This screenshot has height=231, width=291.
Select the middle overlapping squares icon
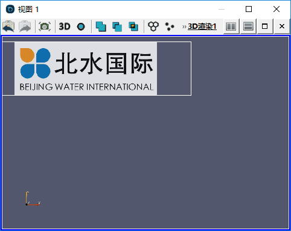click(x=117, y=26)
